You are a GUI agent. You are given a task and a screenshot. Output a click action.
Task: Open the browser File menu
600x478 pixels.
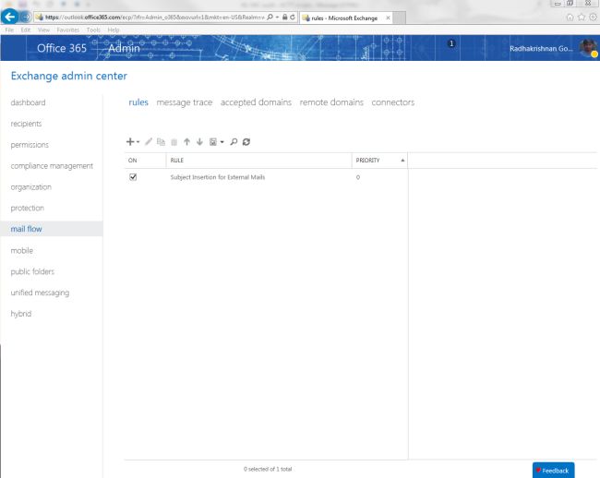pyautogui.click(x=9, y=30)
